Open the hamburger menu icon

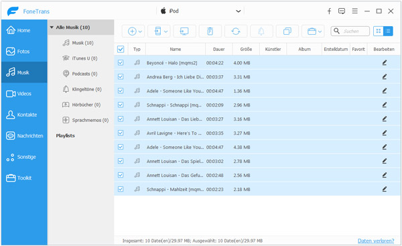tap(354, 11)
